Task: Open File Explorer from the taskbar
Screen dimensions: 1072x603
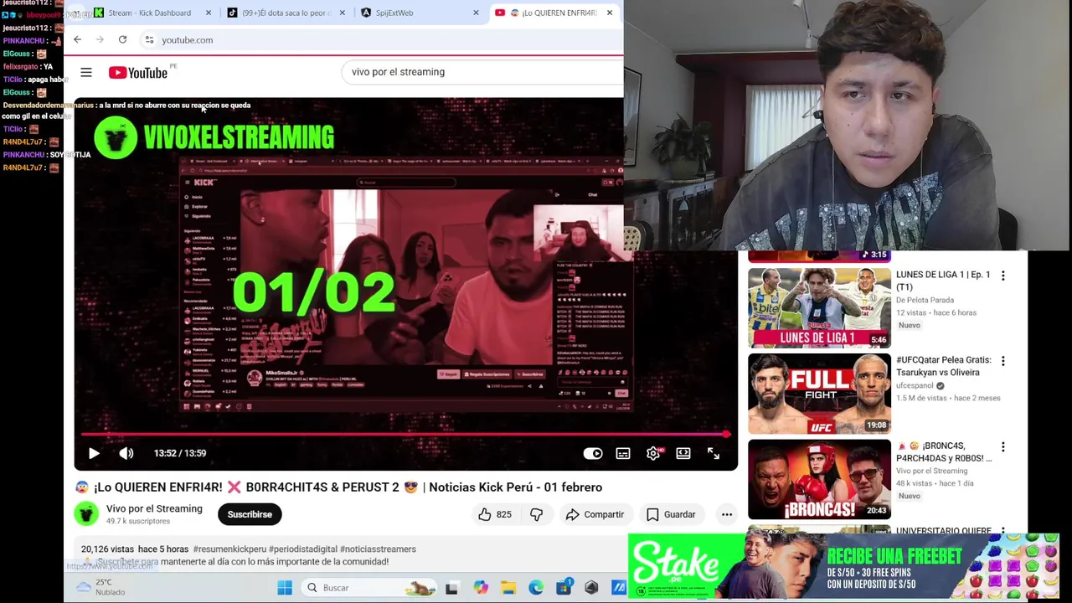Action: pos(508,588)
